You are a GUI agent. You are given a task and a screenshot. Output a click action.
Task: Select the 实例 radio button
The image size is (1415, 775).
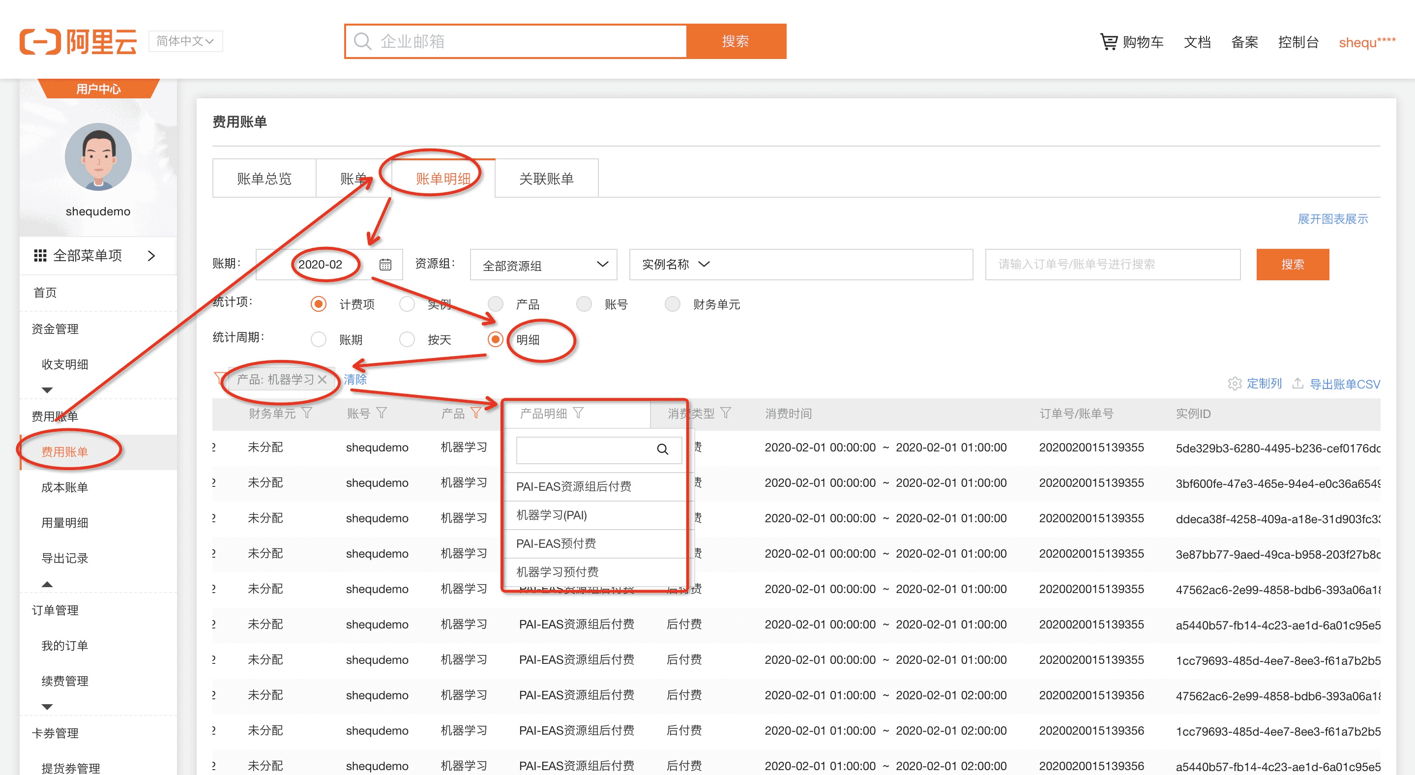click(x=407, y=304)
